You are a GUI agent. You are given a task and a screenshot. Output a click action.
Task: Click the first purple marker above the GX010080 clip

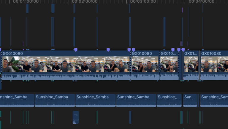[76, 50]
